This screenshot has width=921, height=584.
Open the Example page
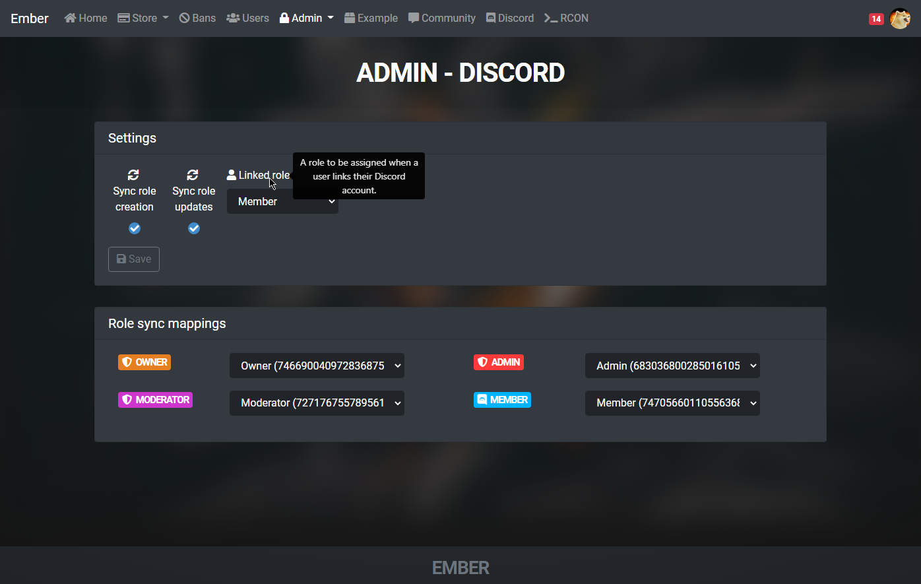(371, 18)
